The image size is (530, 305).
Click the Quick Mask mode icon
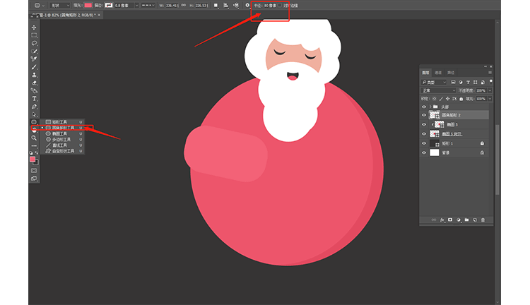pos(34,171)
